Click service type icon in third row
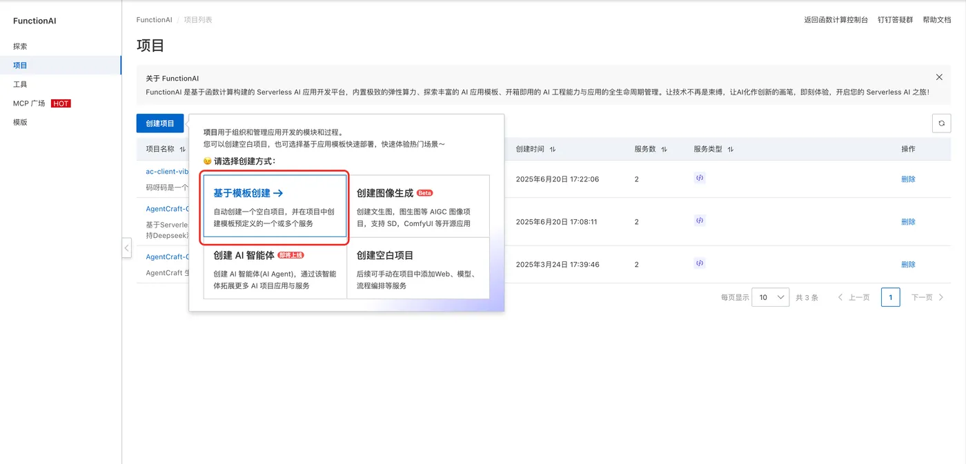Screen dimensions: 966x464 tap(700, 263)
